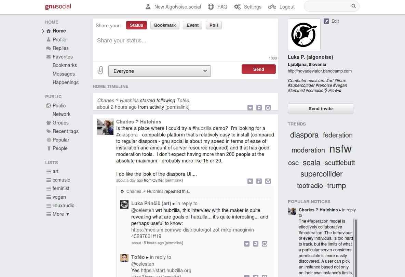
Task: Click Charles Hutchins' avatar in timeline
Action: coord(105,127)
